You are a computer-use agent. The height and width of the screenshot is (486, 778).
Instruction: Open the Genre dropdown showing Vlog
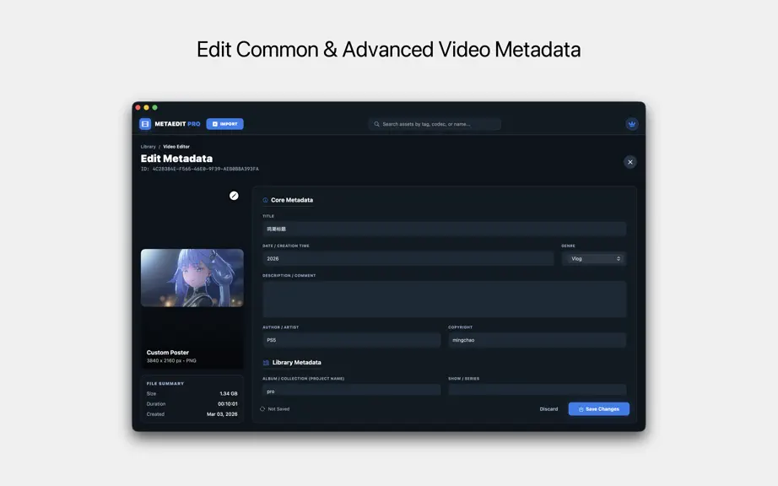coord(594,259)
